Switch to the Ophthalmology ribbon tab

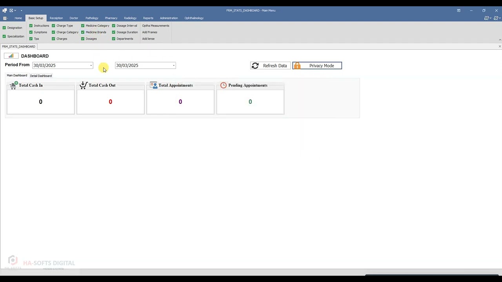[x=194, y=18]
